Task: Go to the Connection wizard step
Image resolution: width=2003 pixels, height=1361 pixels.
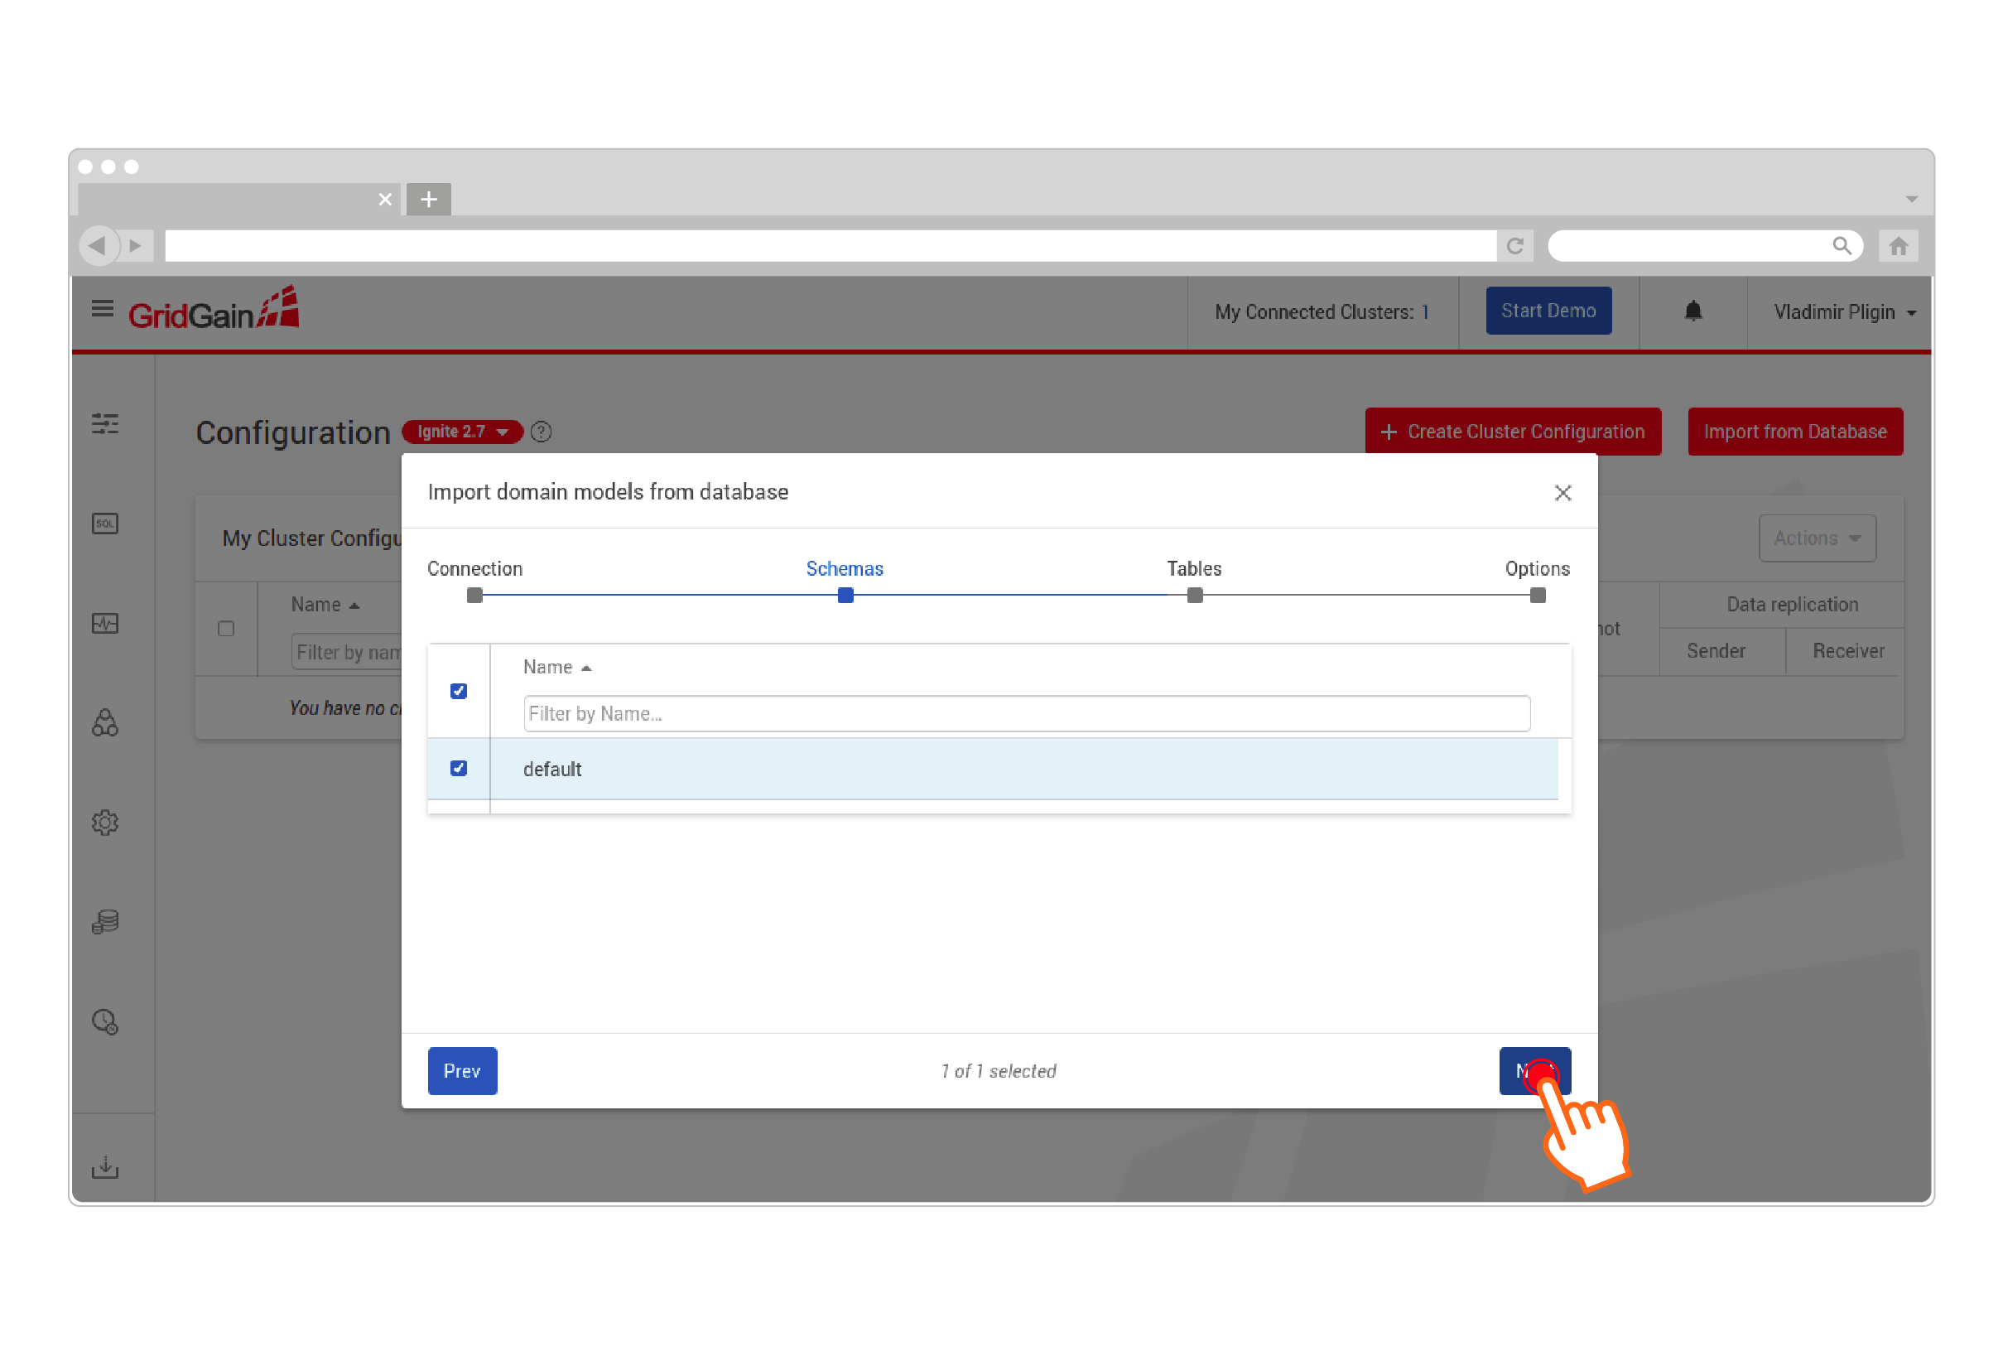Action: pyautogui.click(x=475, y=568)
